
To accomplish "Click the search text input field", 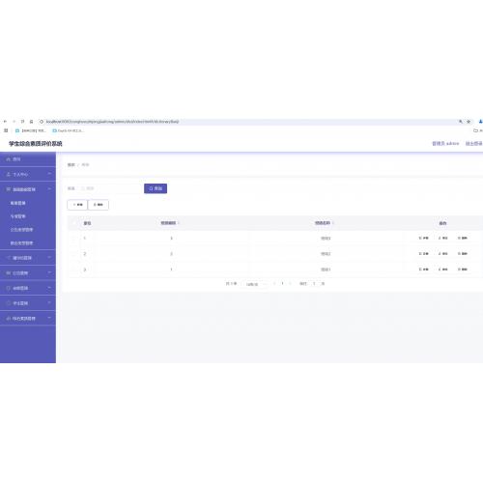I will [109, 188].
